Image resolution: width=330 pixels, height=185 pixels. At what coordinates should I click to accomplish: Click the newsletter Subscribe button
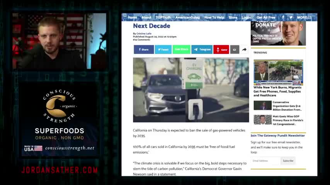(x=288, y=161)
